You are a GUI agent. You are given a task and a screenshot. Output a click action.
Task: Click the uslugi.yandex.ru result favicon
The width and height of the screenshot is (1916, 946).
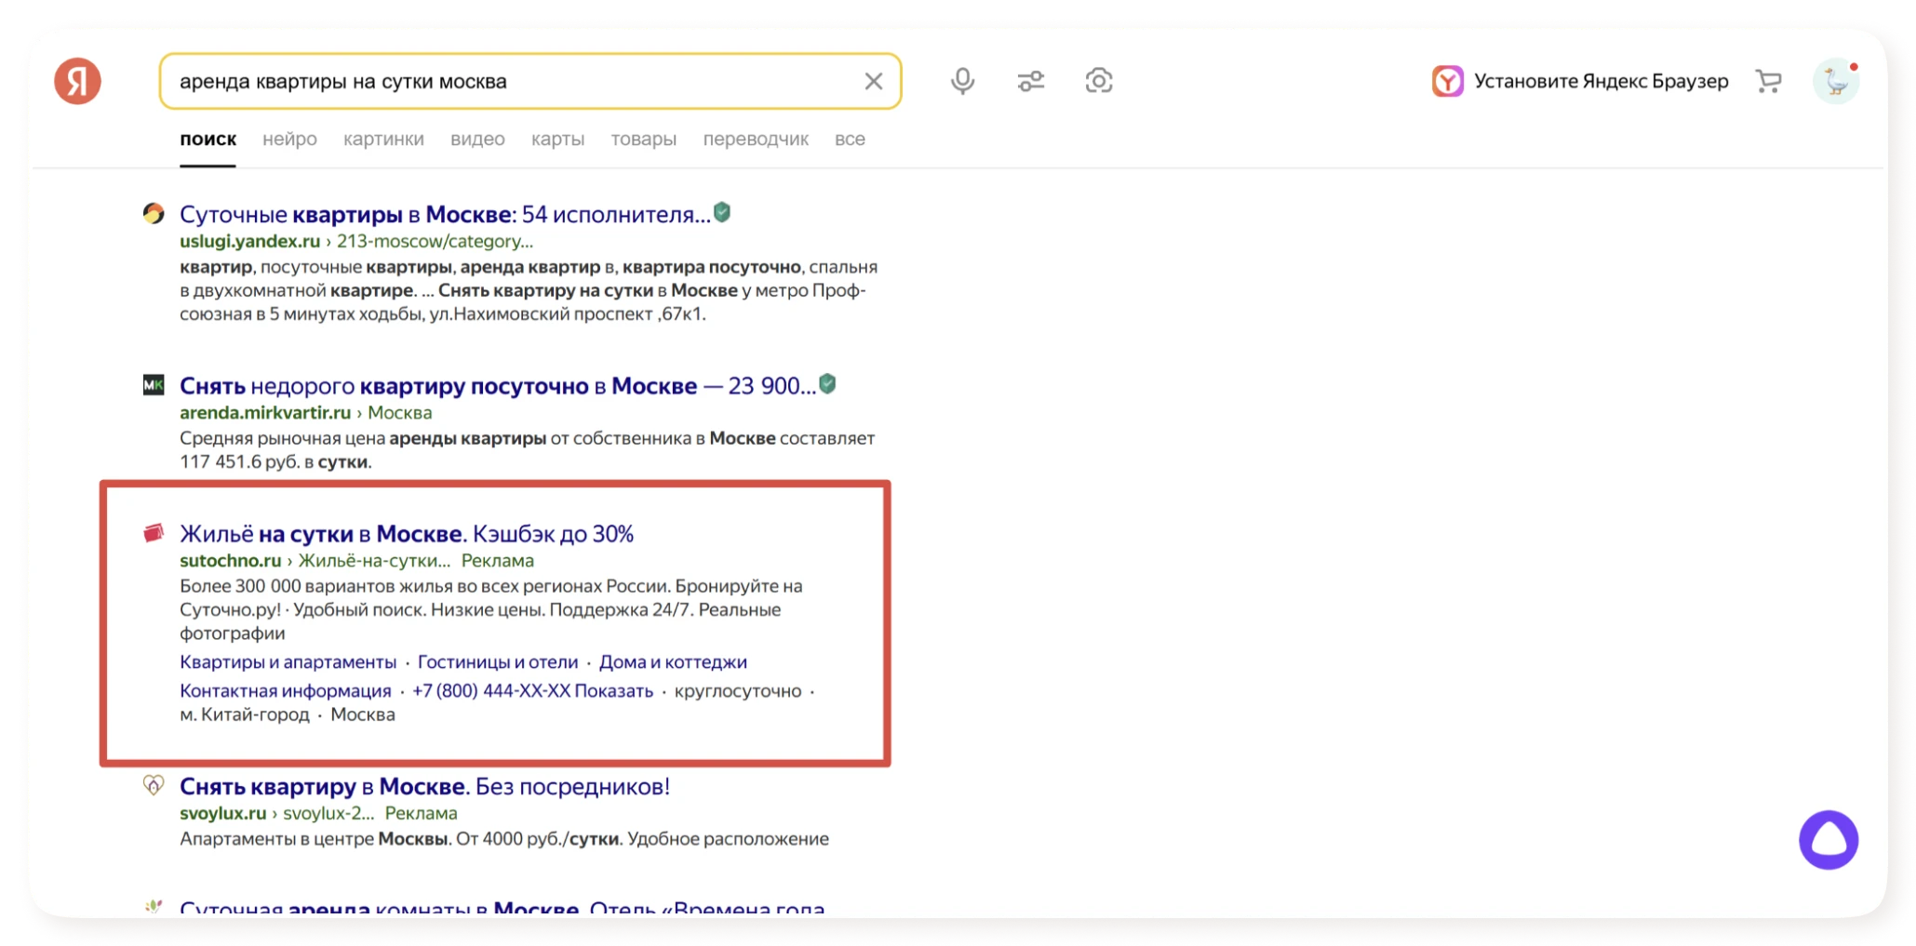154,214
